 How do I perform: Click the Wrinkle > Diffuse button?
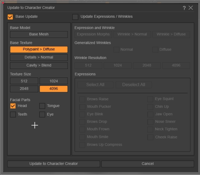point(171,34)
